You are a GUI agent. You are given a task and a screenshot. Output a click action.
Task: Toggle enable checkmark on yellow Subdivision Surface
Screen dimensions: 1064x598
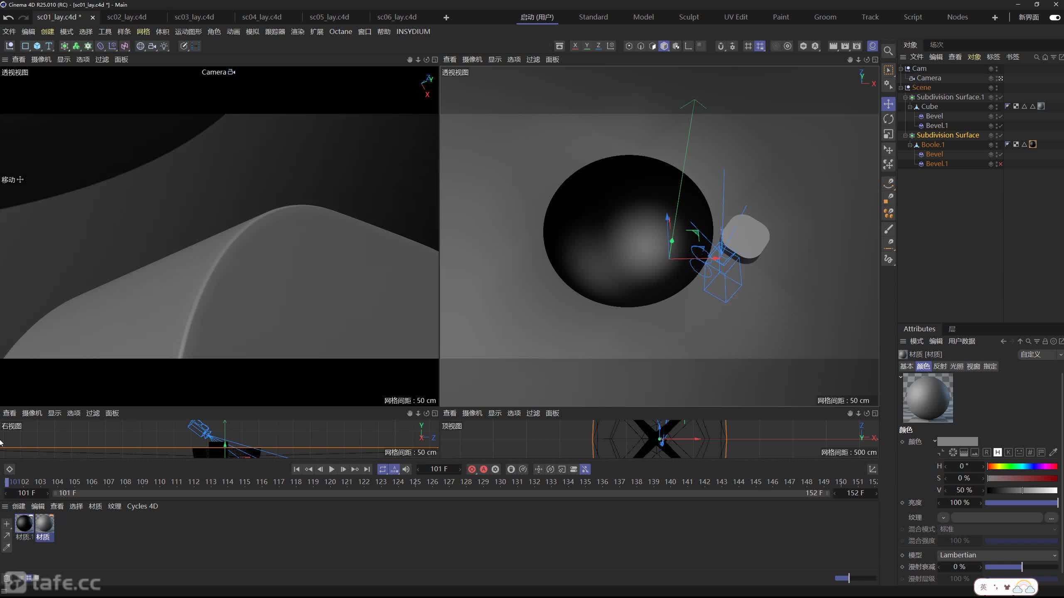coord(1001,135)
